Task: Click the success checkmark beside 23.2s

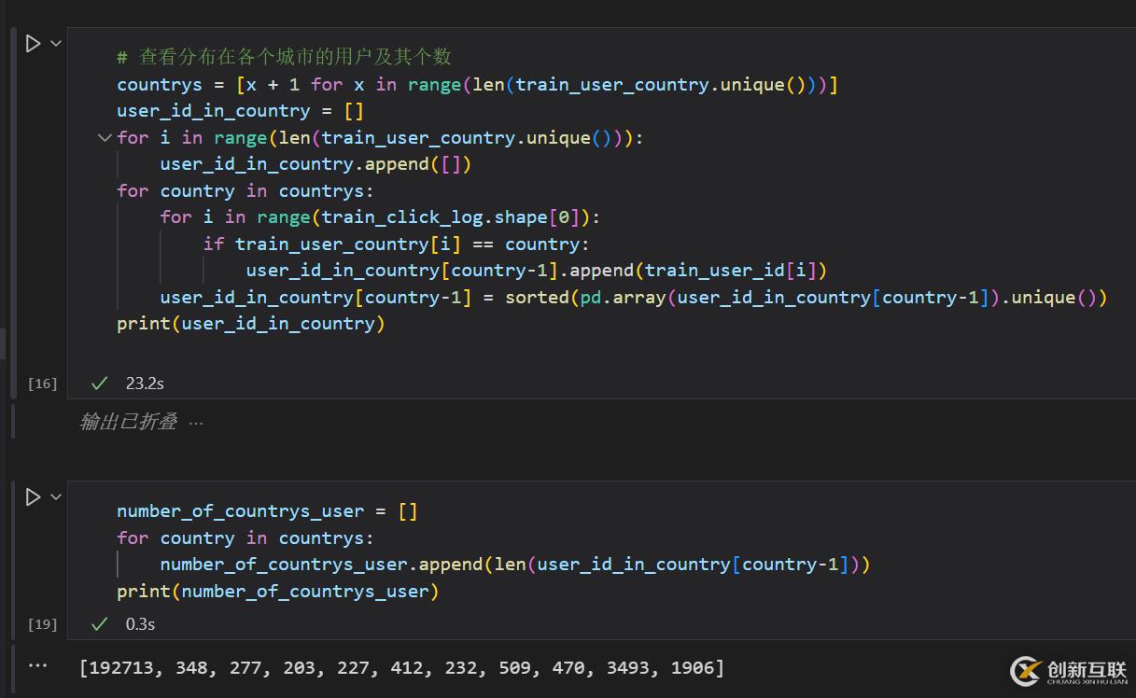Action: pyautogui.click(x=100, y=384)
